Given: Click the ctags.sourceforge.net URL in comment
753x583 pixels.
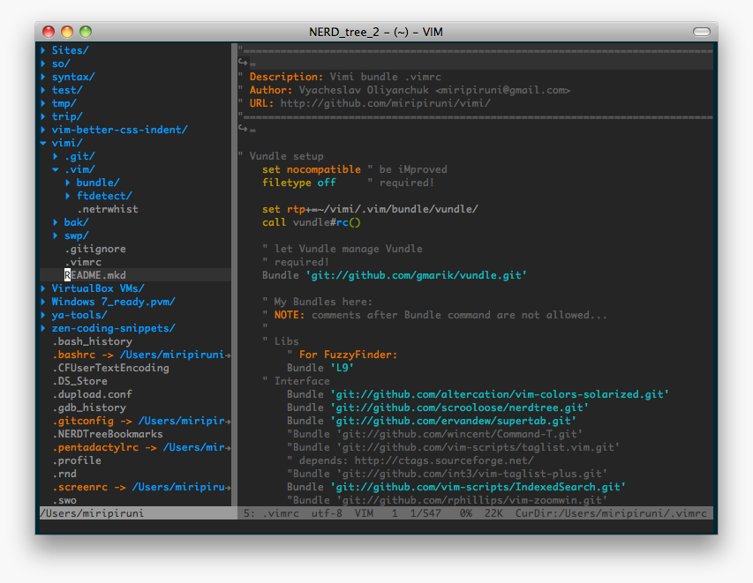Looking at the screenshot, I should click(x=444, y=460).
